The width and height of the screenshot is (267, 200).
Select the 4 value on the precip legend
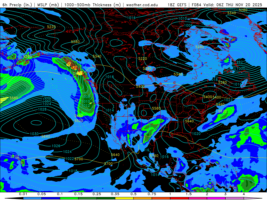(244, 194)
